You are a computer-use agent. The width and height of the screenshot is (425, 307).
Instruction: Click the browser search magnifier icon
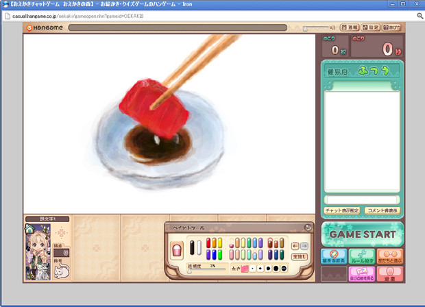pyautogui.click(x=420, y=16)
